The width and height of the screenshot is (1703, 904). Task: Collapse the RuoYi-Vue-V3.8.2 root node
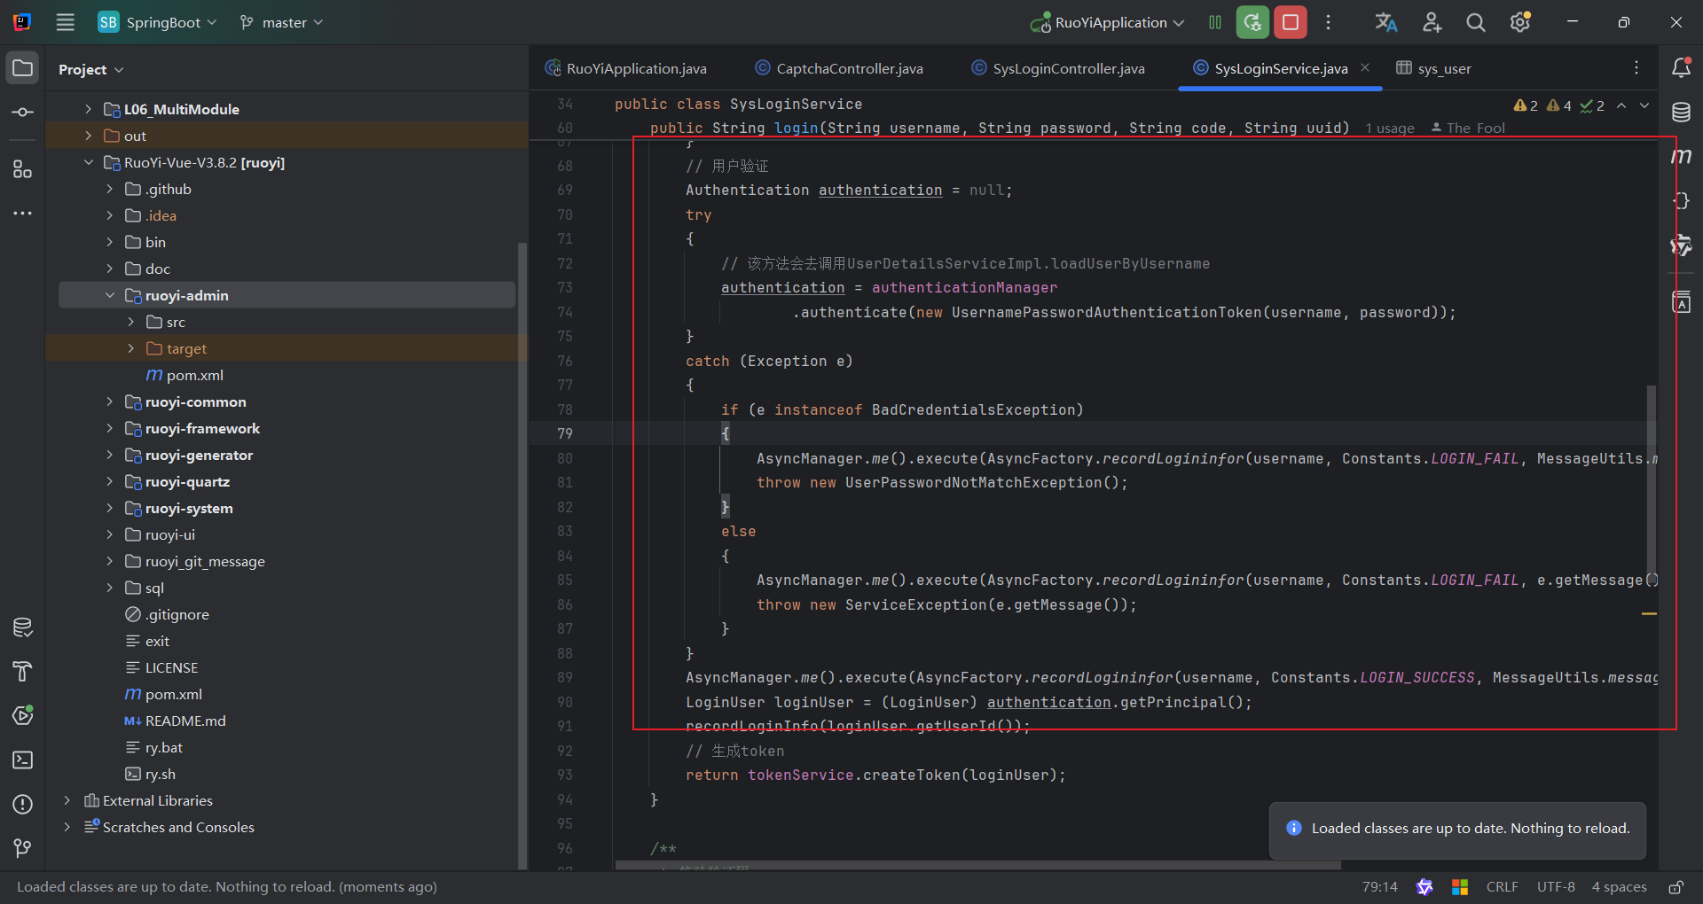(88, 162)
